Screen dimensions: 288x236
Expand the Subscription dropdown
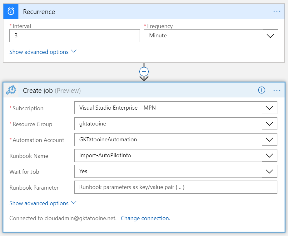[176, 108]
